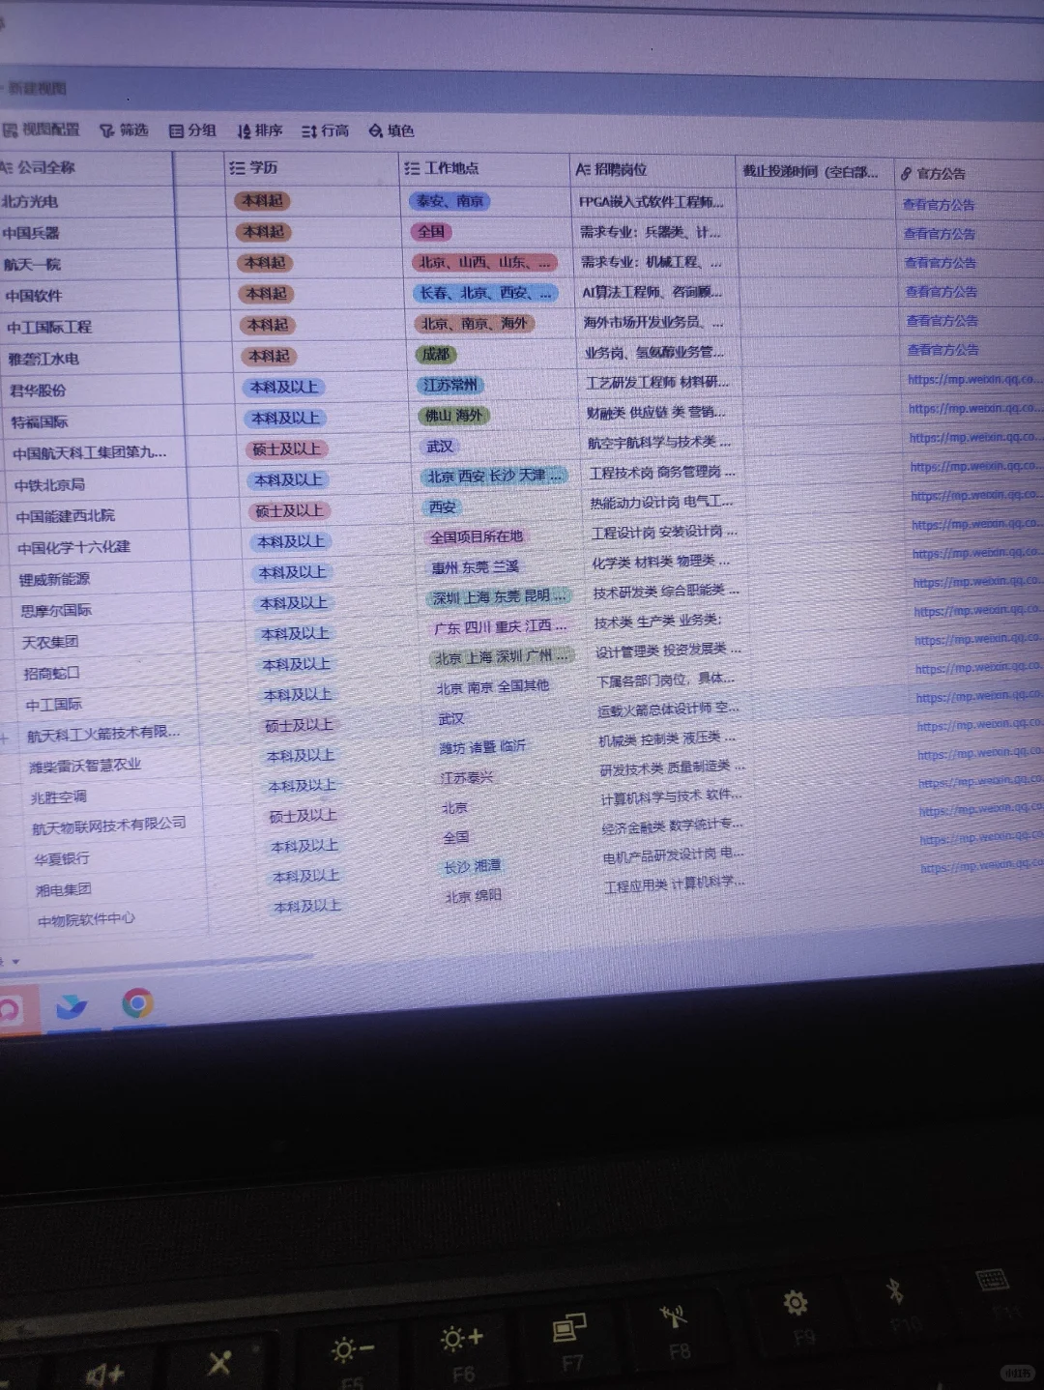Click the 招聘岗位 column header
The height and width of the screenshot is (1390, 1044).
click(x=611, y=169)
